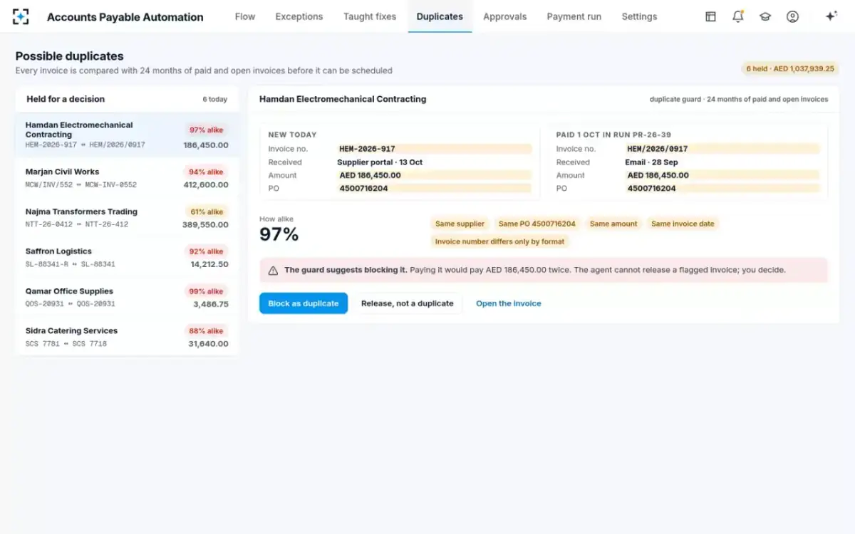The height and width of the screenshot is (534, 855).
Task: Click the PAID 1 OCT IN RUN PR-26-39 heading
Action: tap(613, 135)
